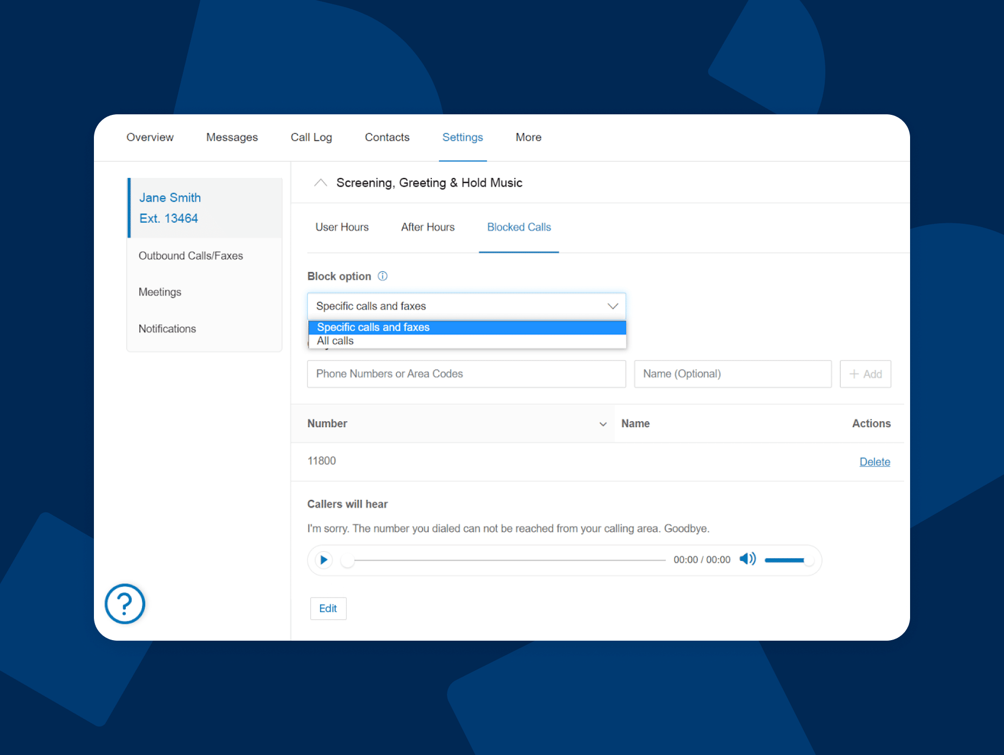Image resolution: width=1004 pixels, height=755 pixels.
Task: Choose "All calls" from the dropdown list
Action: [x=335, y=341]
